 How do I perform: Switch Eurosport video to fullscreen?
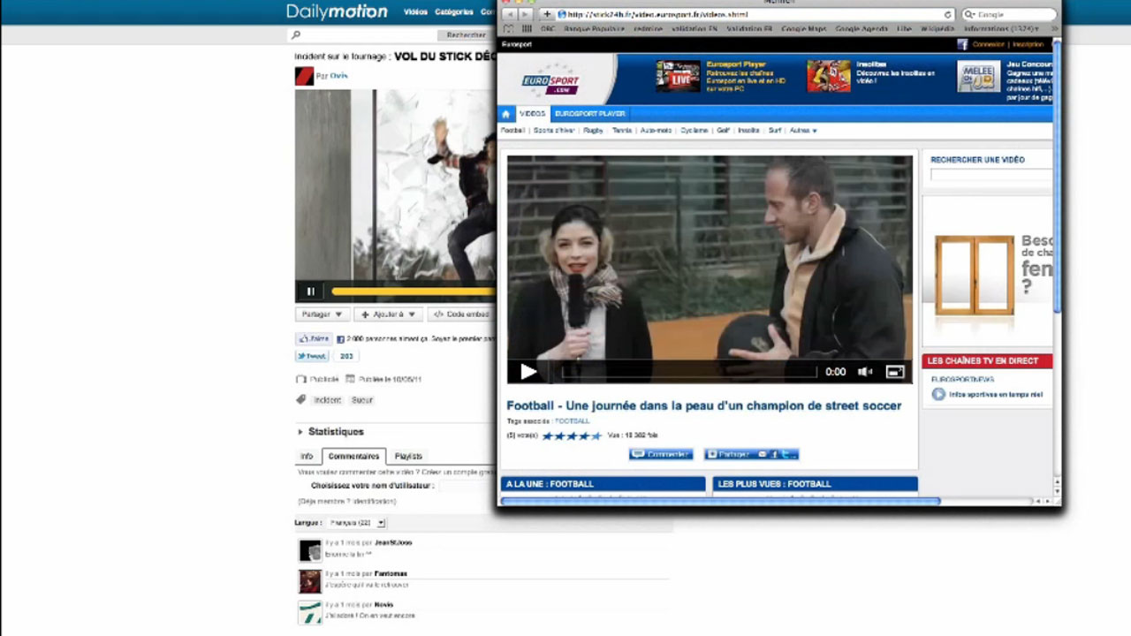pos(895,372)
